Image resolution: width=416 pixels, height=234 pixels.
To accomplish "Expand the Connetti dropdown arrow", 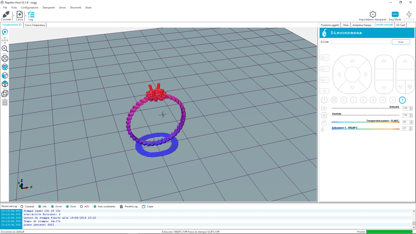I will [14, 16].
